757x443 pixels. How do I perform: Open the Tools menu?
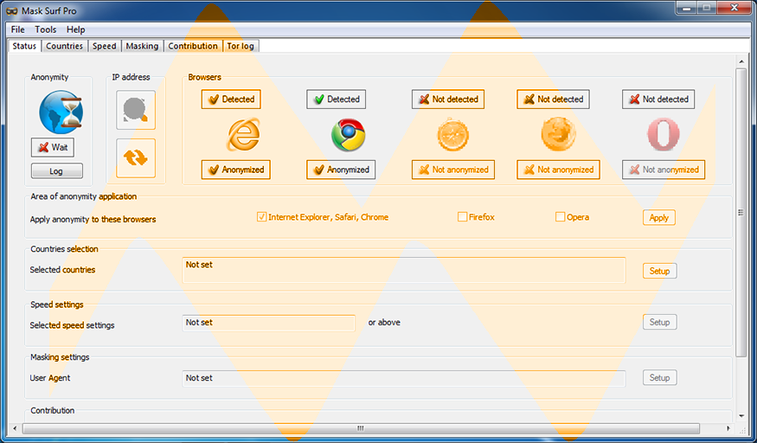click(45, 29)
